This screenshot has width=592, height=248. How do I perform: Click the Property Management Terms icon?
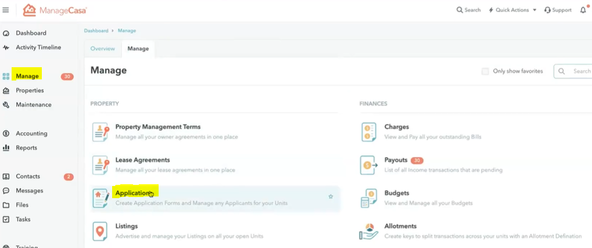101,132
